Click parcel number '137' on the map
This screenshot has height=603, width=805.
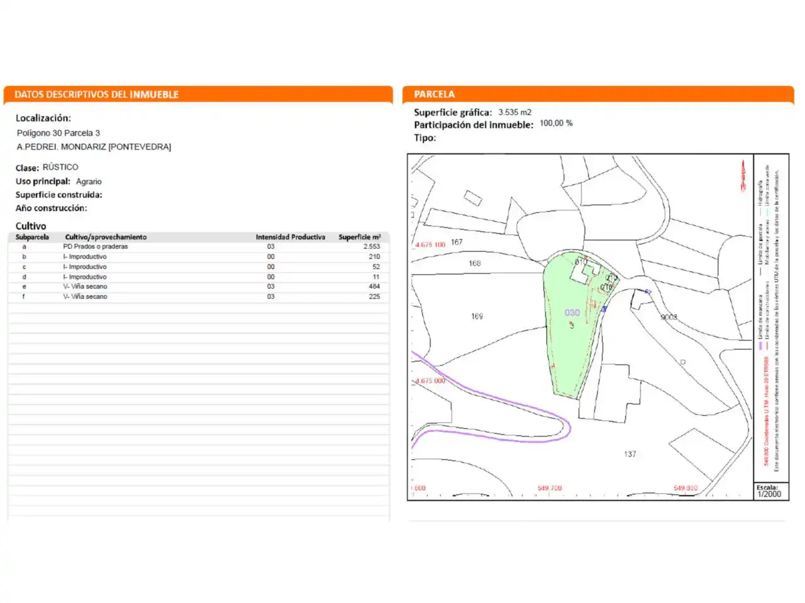pos(630,454)
